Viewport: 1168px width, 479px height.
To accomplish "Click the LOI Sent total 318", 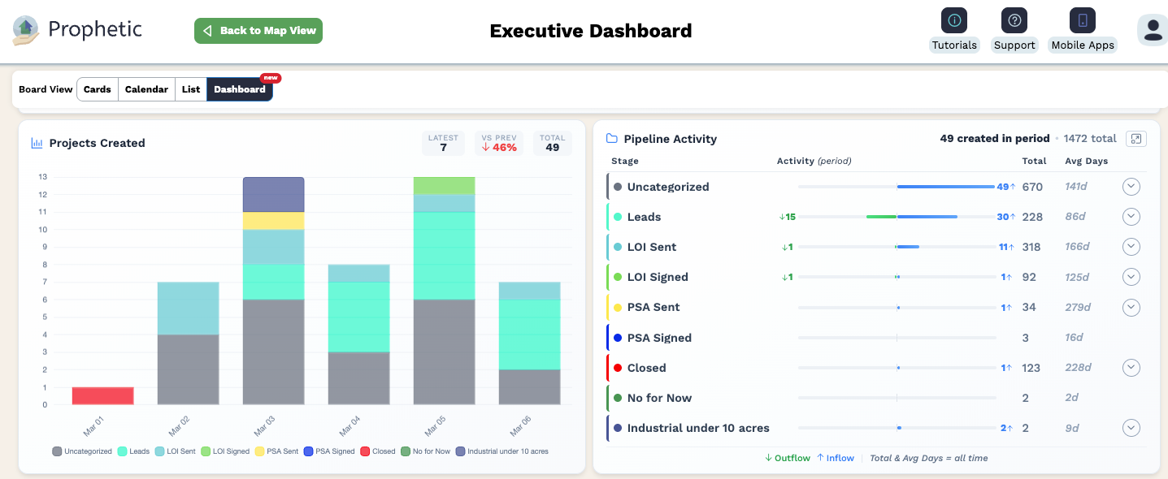I will 1032,247.
